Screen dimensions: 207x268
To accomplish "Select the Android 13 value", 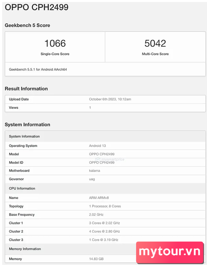I will [97, 146].
